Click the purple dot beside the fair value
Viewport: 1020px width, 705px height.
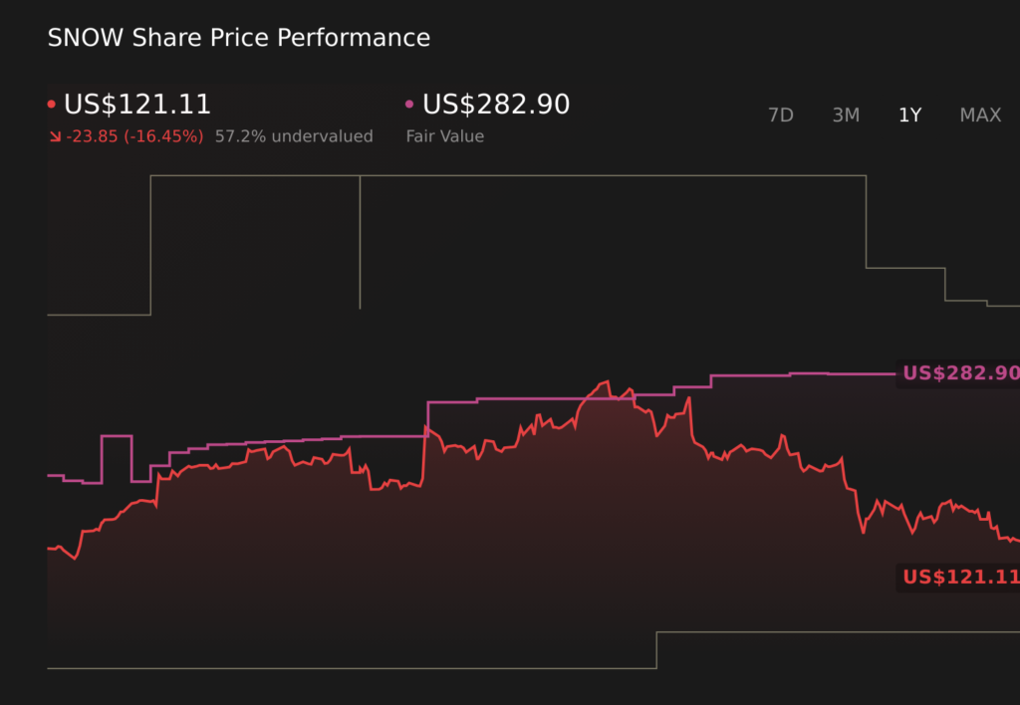409,105
